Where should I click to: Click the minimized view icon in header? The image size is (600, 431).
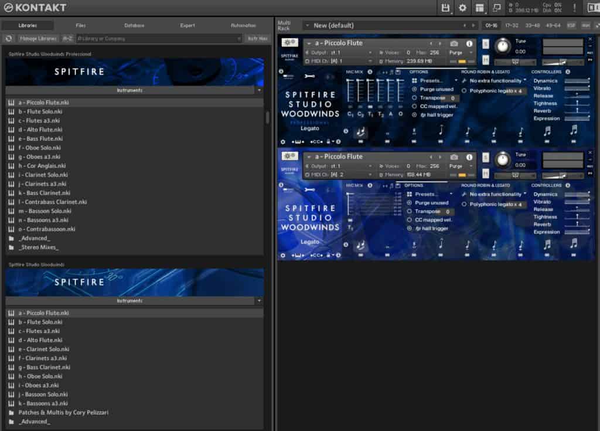496,8
